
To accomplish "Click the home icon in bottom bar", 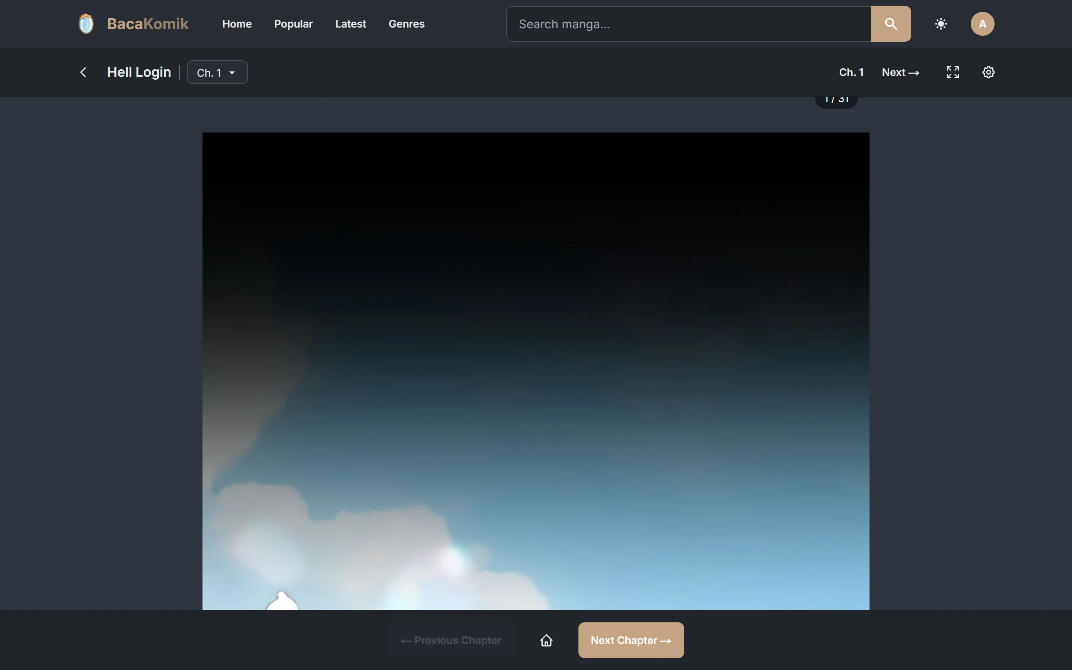I will (546, 640).
